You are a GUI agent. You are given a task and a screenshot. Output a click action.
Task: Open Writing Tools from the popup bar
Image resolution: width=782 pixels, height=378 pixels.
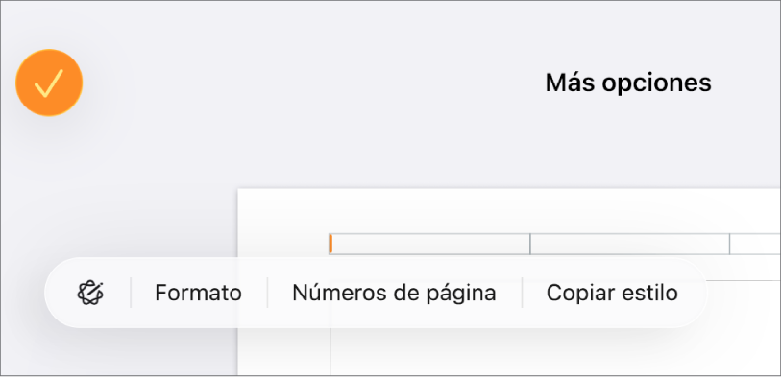pyautogui.click(x=90, y=293)
